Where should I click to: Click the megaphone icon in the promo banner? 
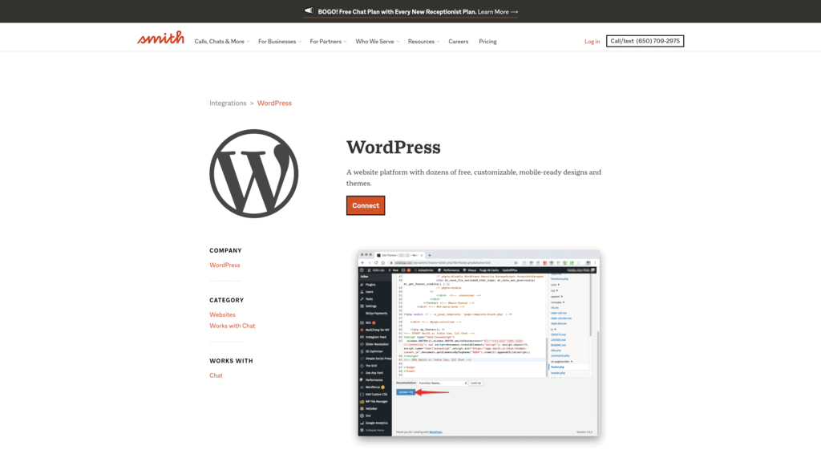click(x=309, y=10)
